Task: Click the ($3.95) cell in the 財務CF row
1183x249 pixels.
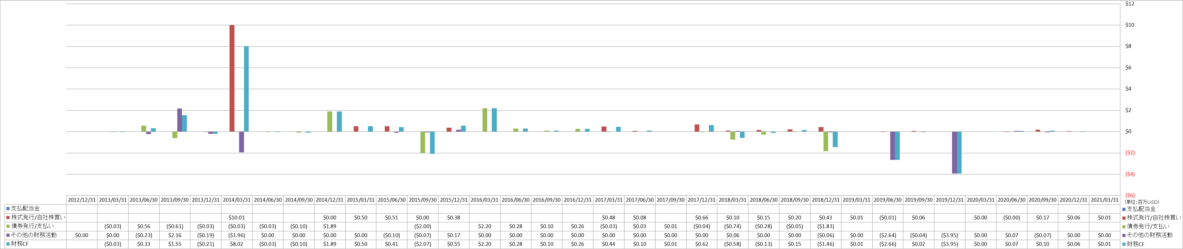Action: pyautogui.click(x=949, y=244)
